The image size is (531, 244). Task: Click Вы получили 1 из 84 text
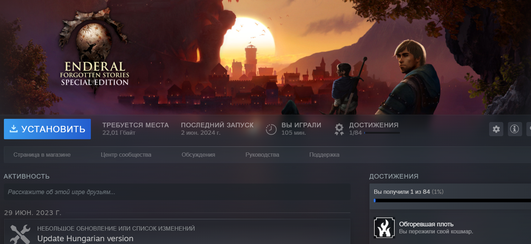[409, 192]
